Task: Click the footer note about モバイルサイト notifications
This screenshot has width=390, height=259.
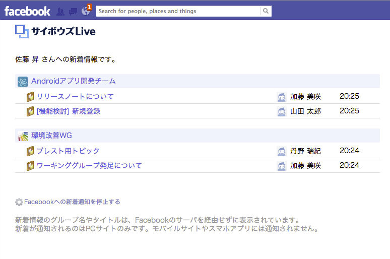Action: point(167,229)
